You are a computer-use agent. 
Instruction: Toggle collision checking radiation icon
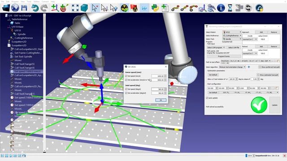(x=125, y=8)
